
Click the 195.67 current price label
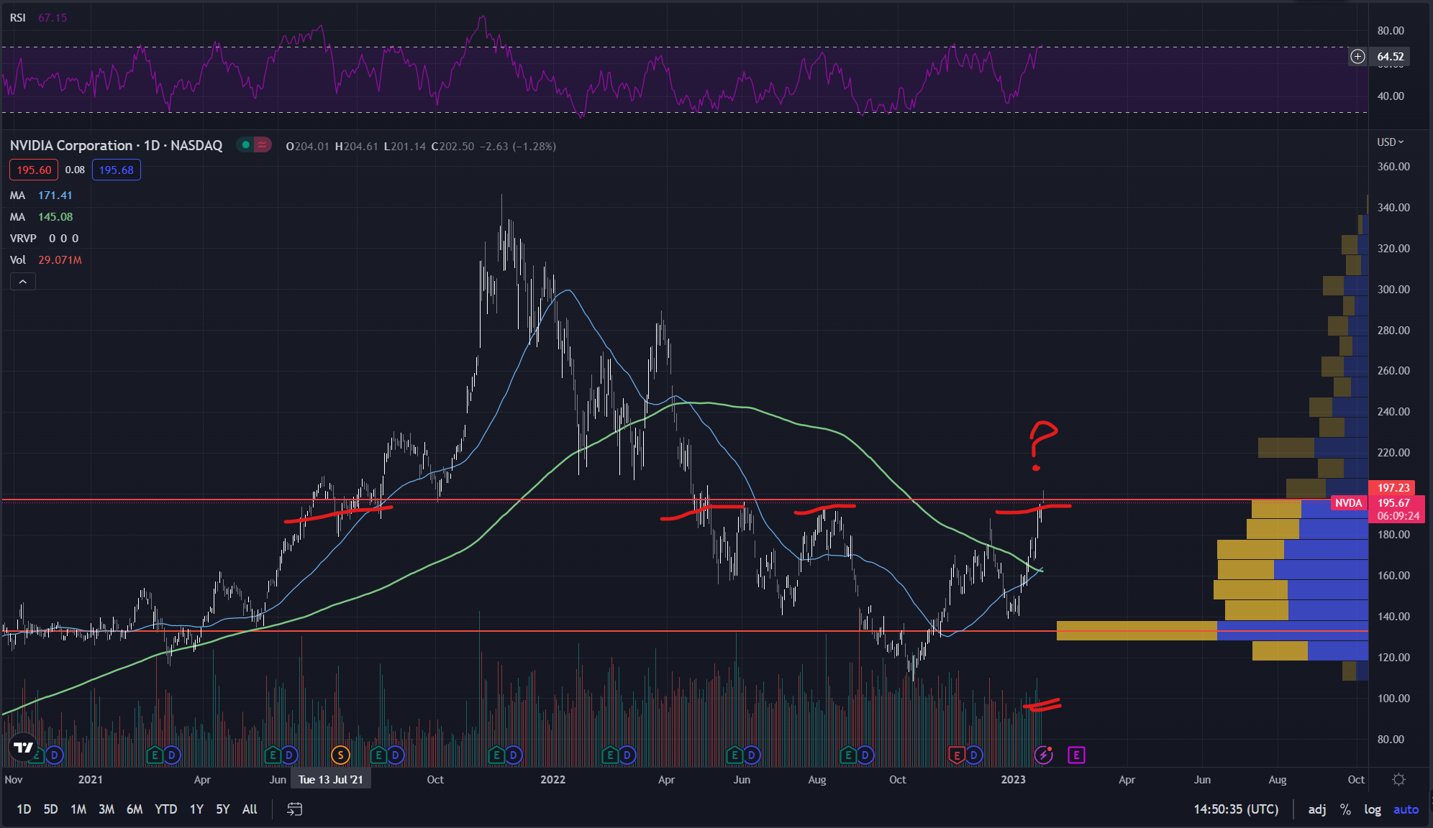click(1393, 503)
